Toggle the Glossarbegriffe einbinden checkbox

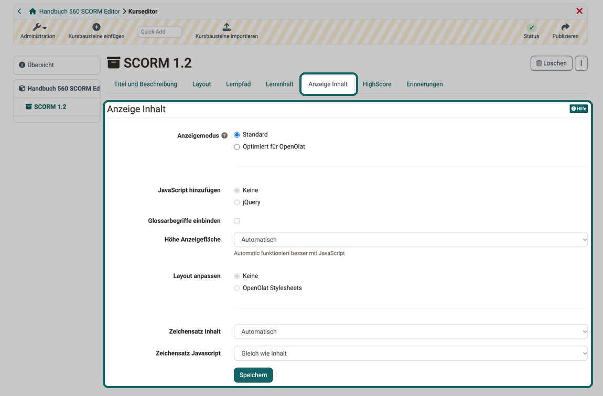[x=237, y=221]
